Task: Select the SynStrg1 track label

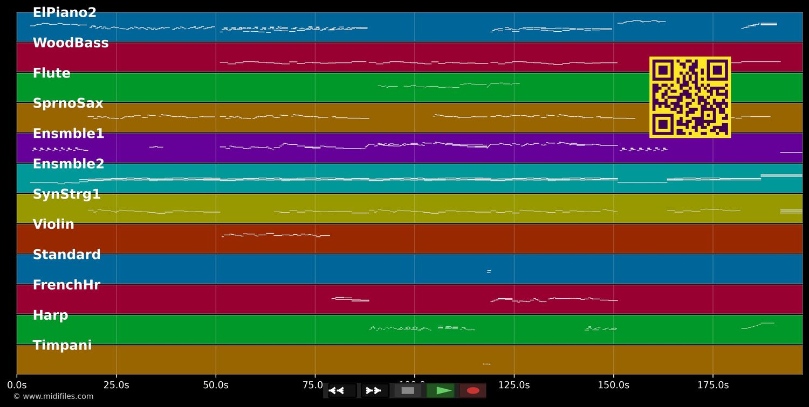Action: (67, 194)
